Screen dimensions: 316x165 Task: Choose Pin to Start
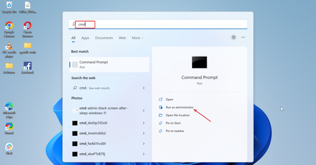point(173,123)
